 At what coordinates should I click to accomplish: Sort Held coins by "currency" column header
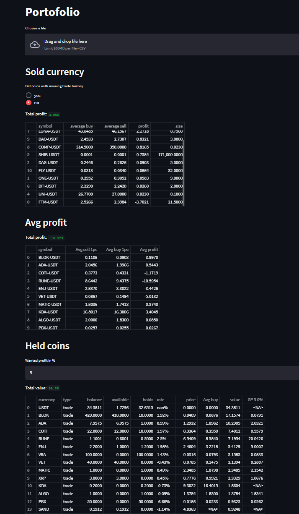pos(46,399)
